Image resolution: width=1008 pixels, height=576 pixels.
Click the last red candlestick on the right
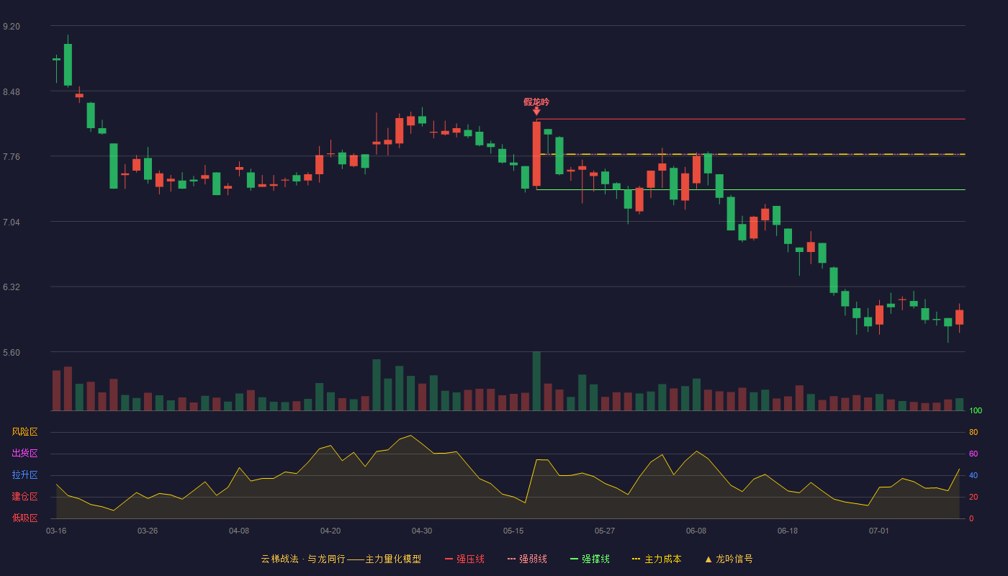(x=959, y=317)
